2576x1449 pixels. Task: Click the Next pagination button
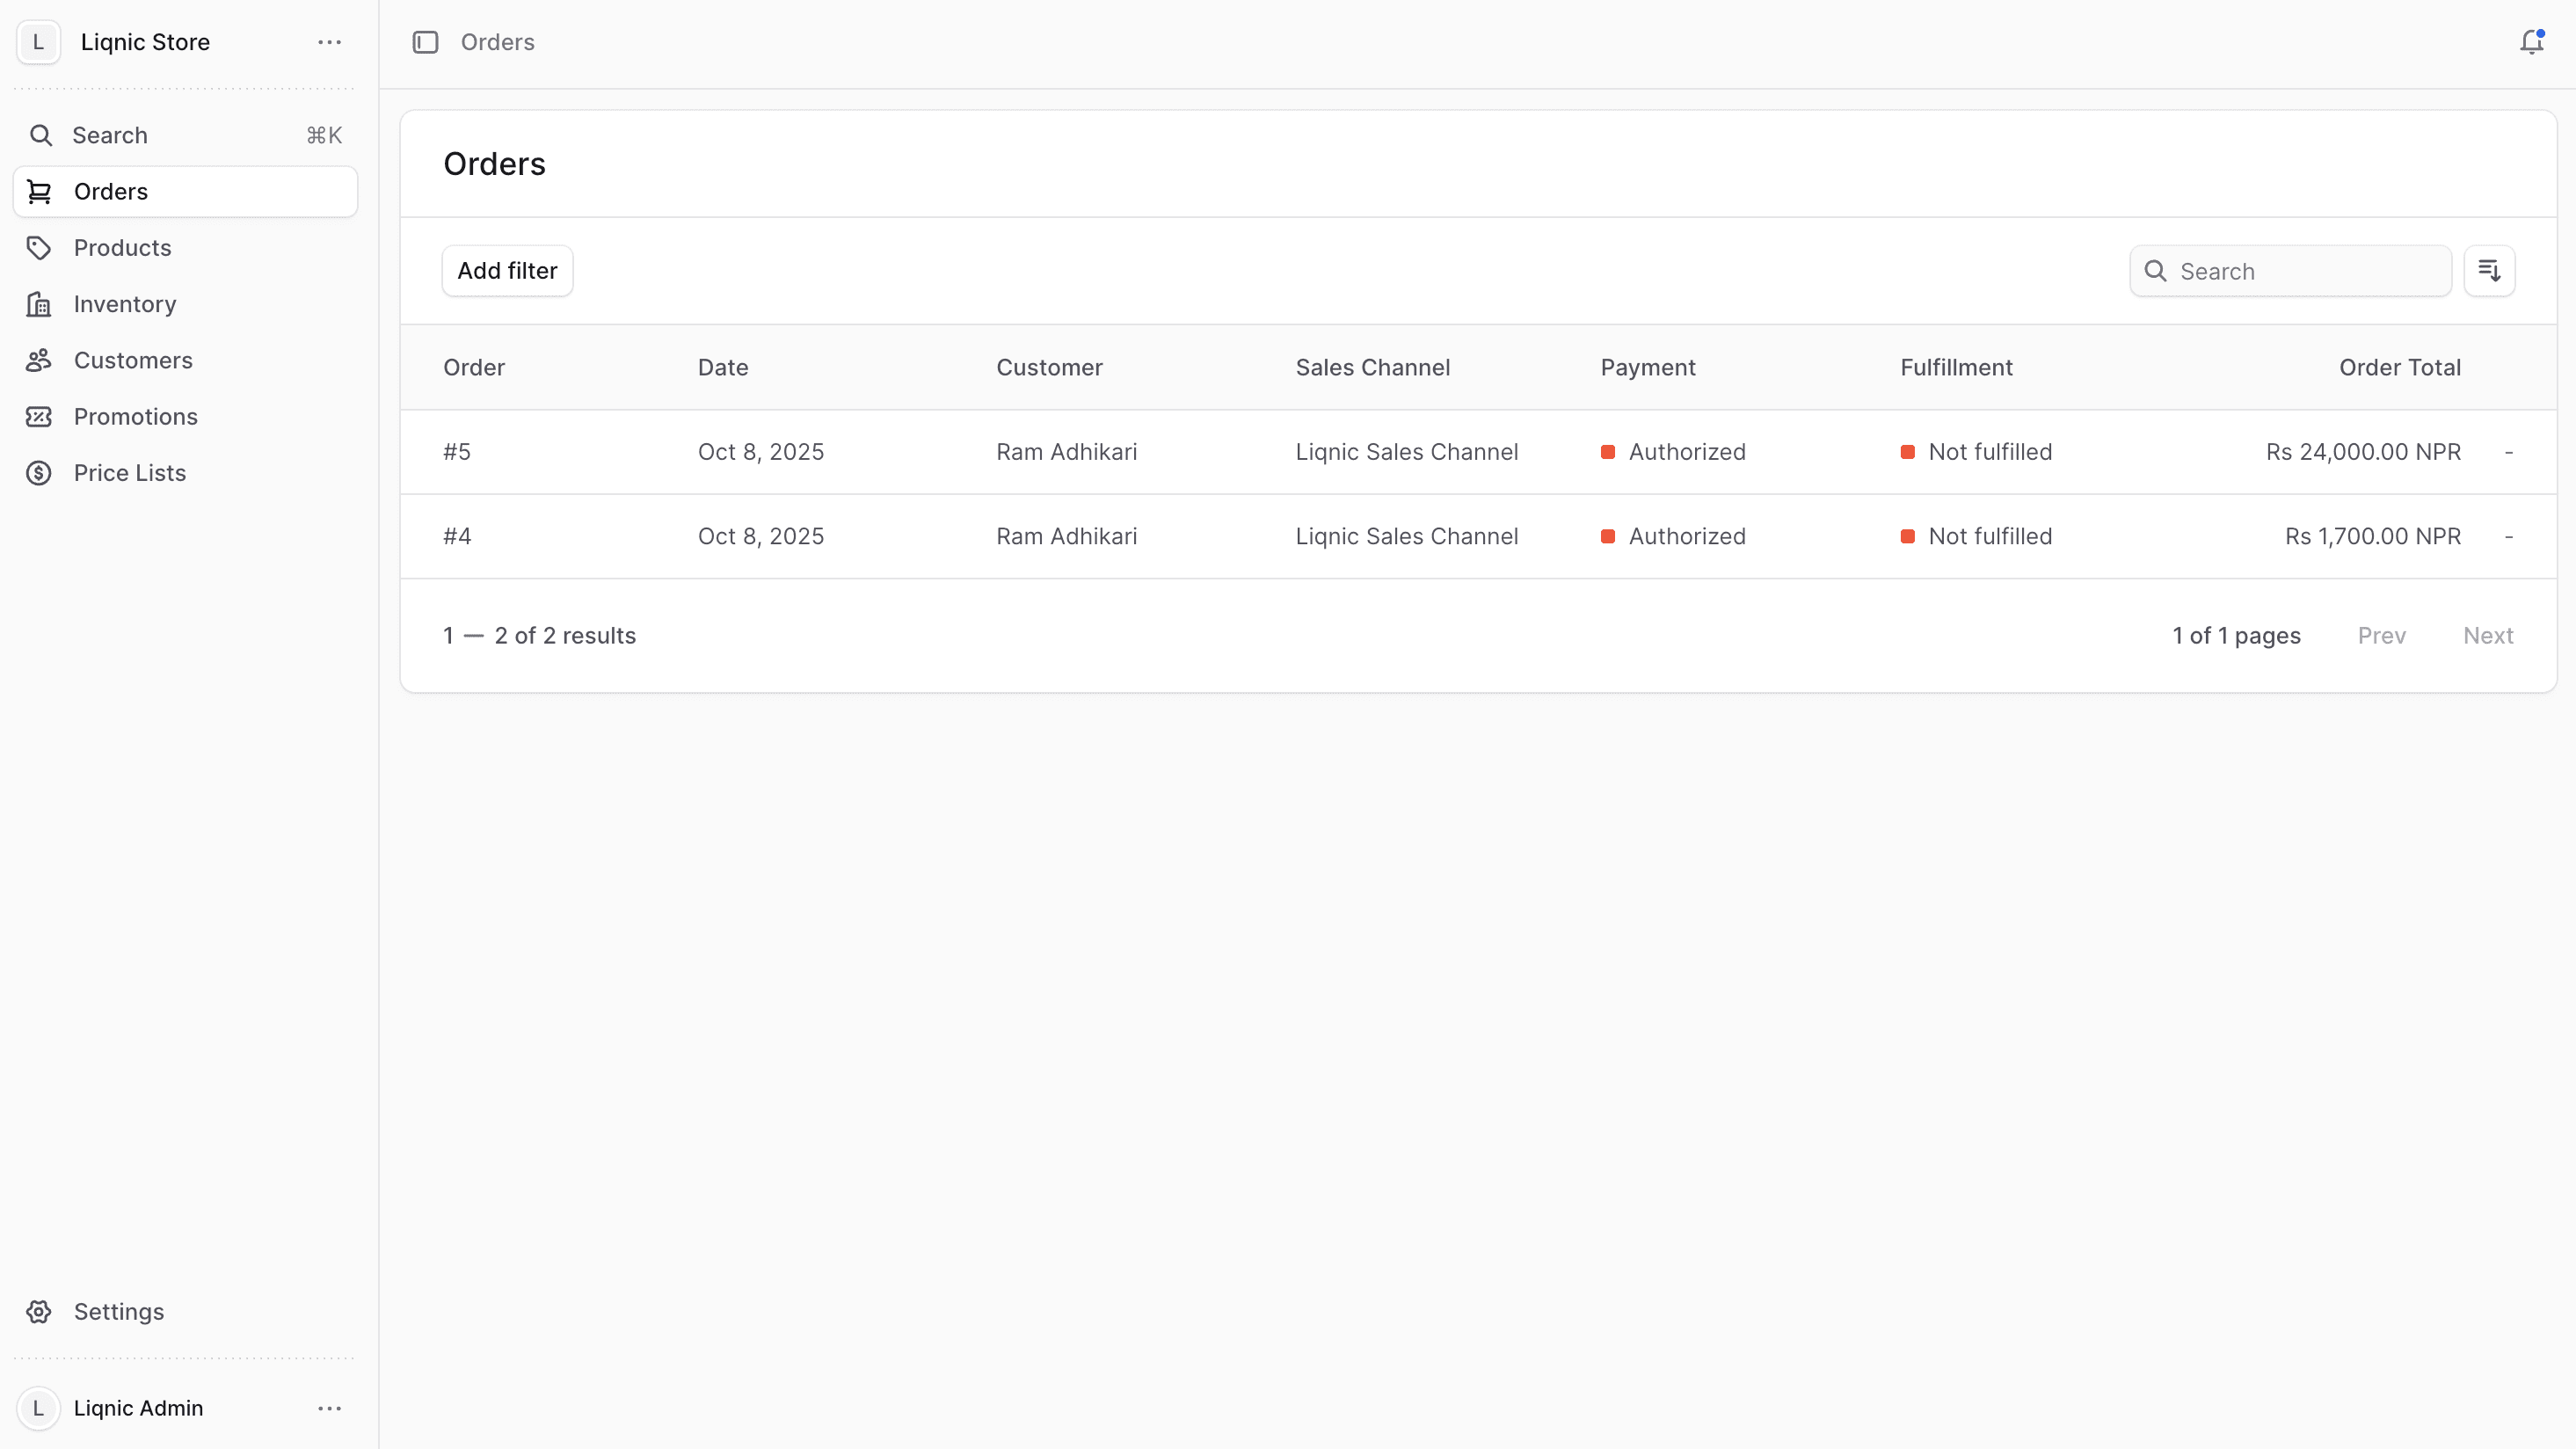point(2489,635)
